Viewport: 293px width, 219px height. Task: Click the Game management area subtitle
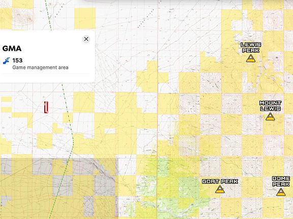(x=40, y=67)
